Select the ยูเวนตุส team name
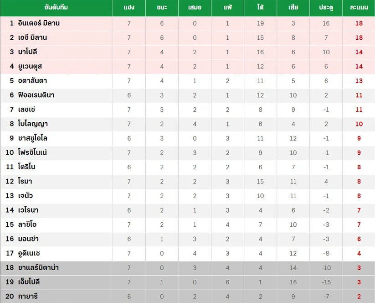Viewport: 375px width, 303px height. 30,66
